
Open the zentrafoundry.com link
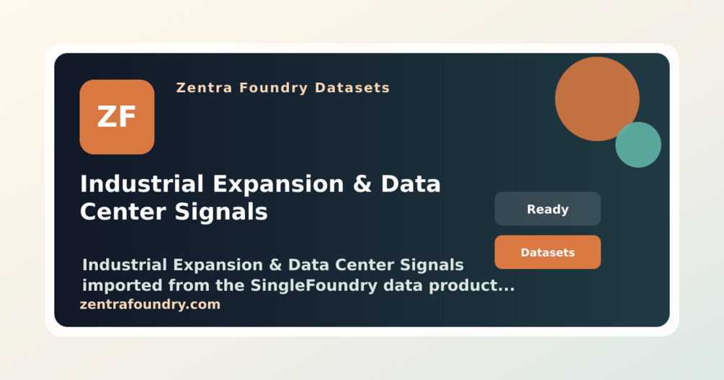pyautogui.click(x=150, y=304)
